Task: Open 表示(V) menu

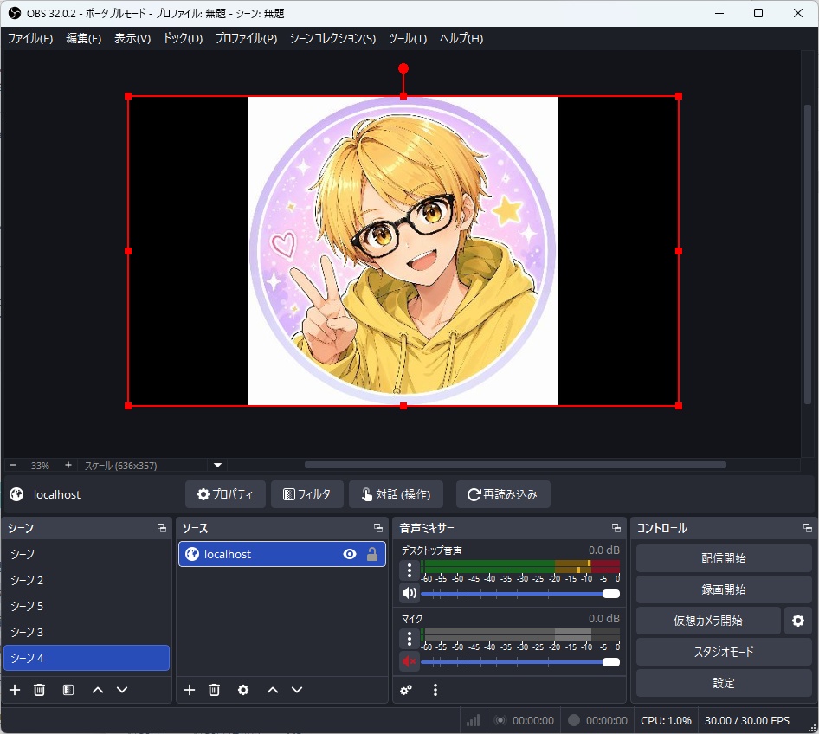Action: (132, 38)
